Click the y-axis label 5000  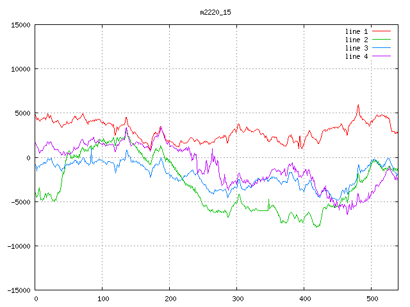pyautogui.click(x=22, y=113)
